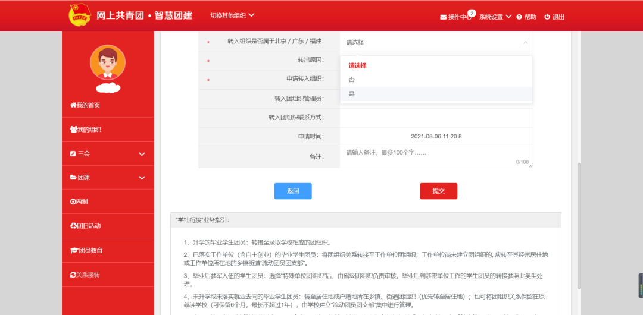This screenshot has height=315, width=643.
Task: Select 否 in the dropdown list
Action: [352, 80]
